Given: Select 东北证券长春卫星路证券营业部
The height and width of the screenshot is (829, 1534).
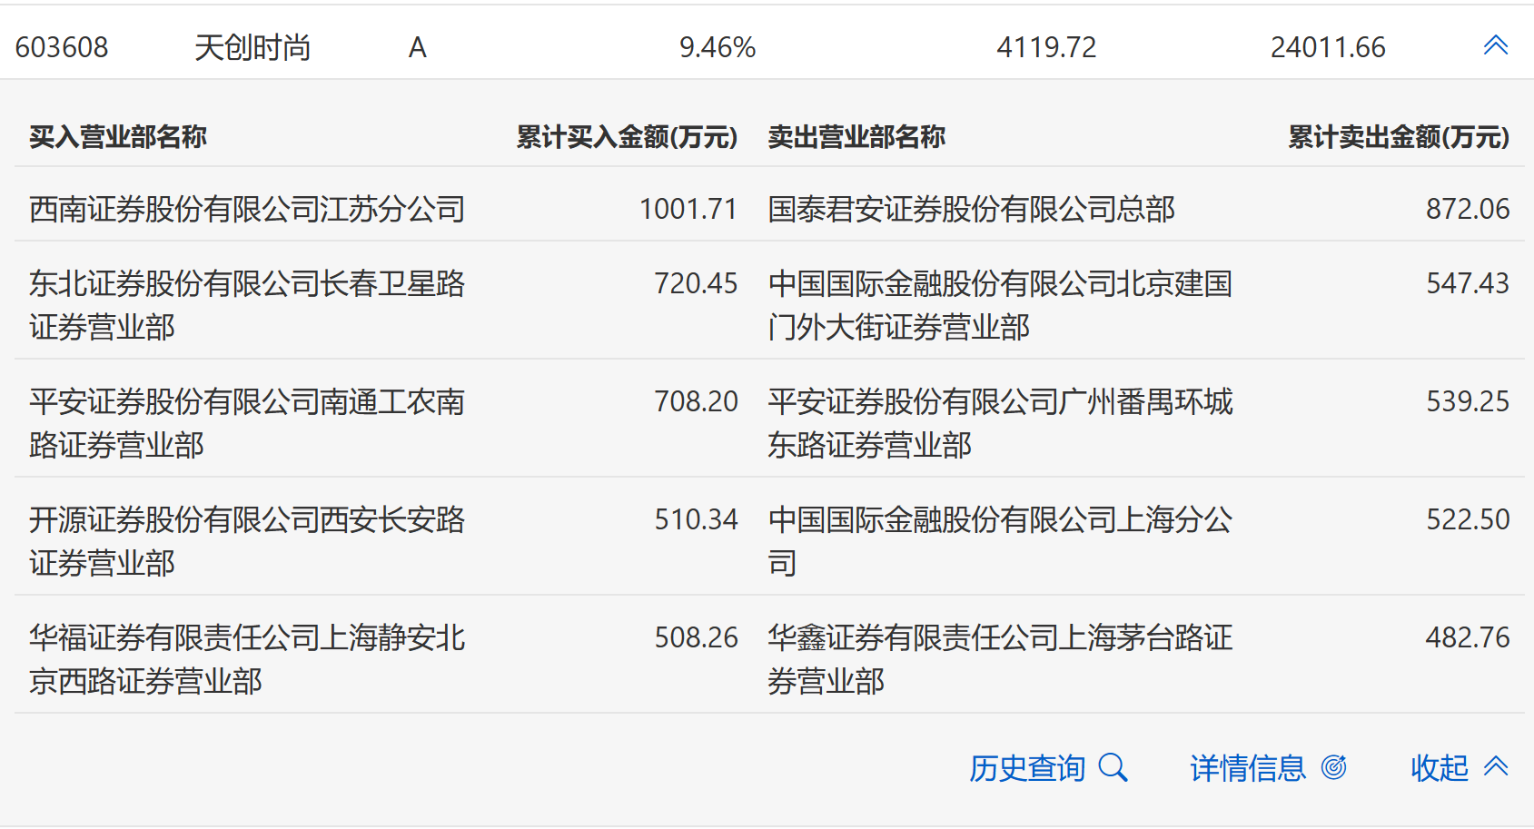Looking at the screenshot, I should (x=247, y=305).
